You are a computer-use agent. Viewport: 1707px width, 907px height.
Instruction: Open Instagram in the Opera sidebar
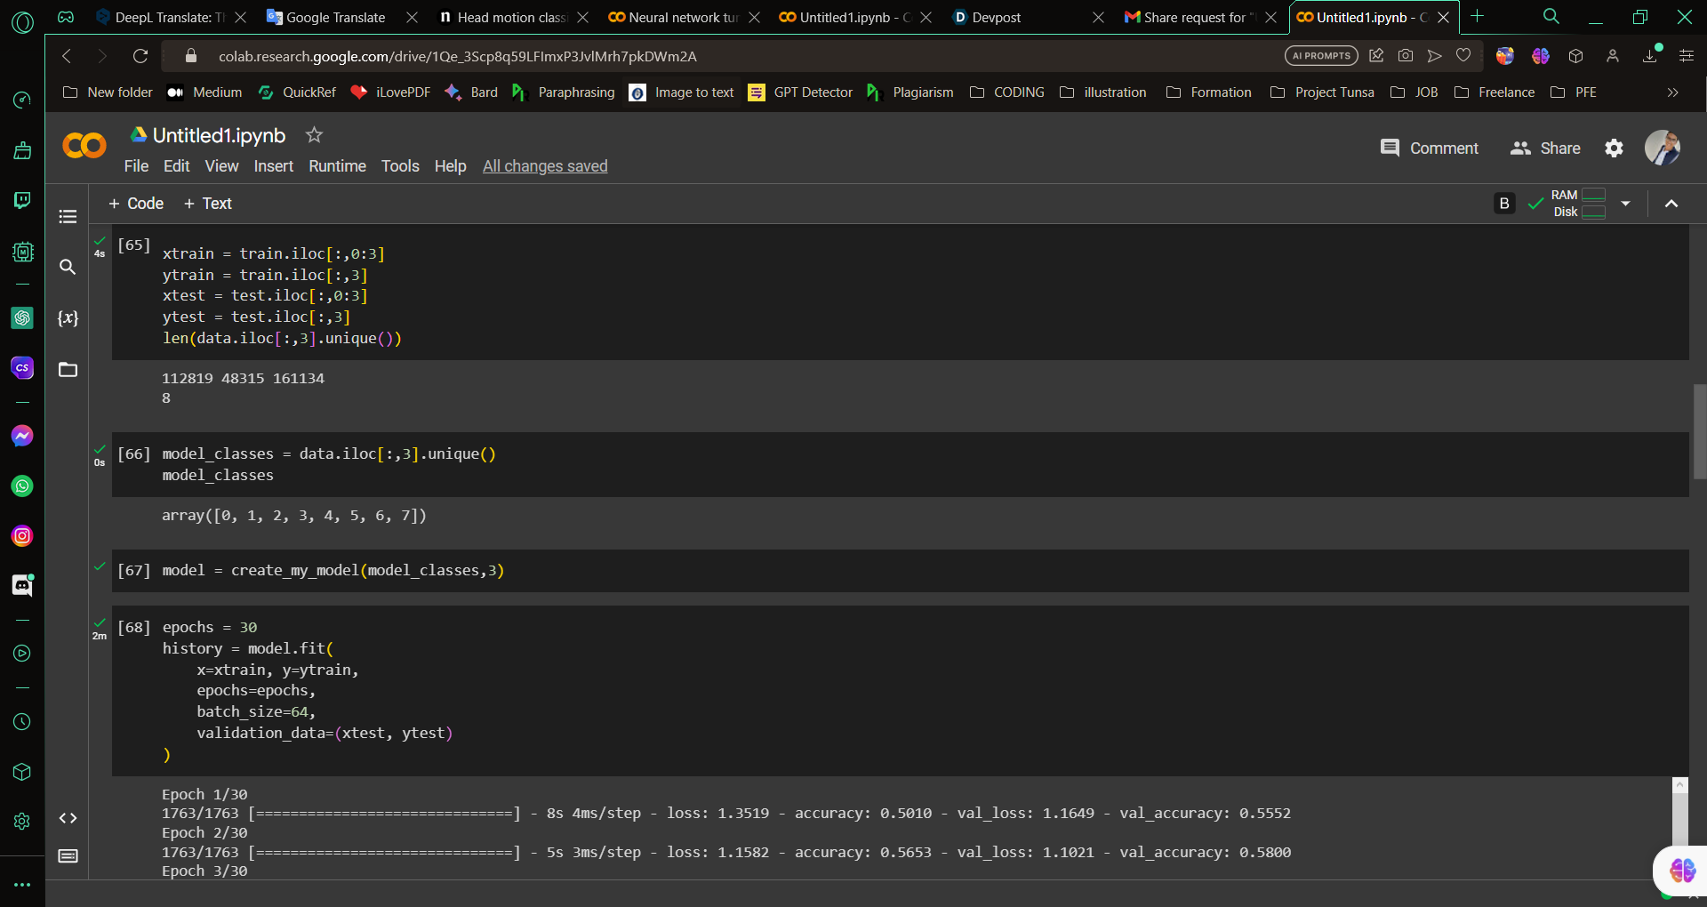tap(22, 536)
